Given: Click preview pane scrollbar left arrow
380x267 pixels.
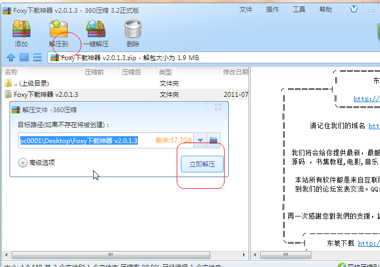Looking at the screenshot, I should pos(255,255).
